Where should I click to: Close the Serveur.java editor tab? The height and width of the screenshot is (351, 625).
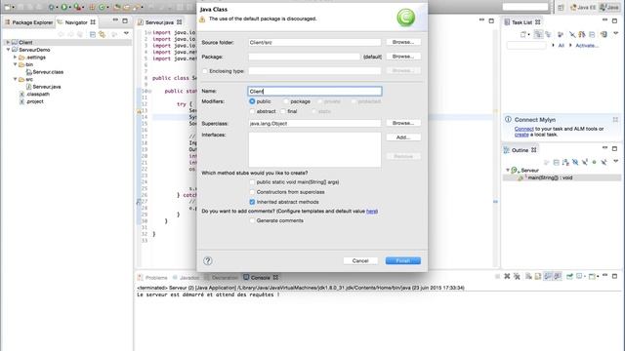coord(180,22)
